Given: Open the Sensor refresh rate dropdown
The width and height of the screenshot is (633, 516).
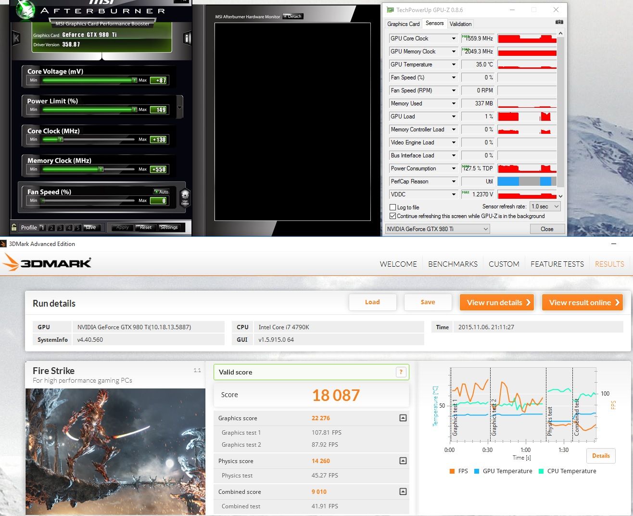Looking at the screenshot, I should [545, 206].
